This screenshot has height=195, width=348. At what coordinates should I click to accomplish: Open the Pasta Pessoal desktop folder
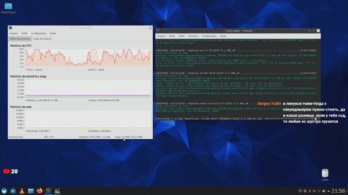point(8,8)
